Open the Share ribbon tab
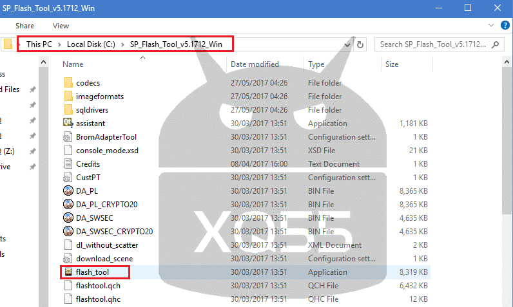 25,26
